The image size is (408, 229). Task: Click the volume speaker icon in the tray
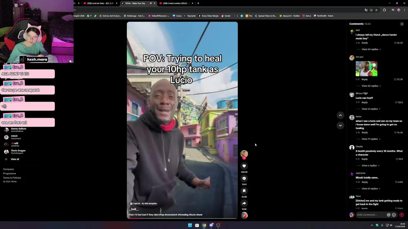point(391,225)
